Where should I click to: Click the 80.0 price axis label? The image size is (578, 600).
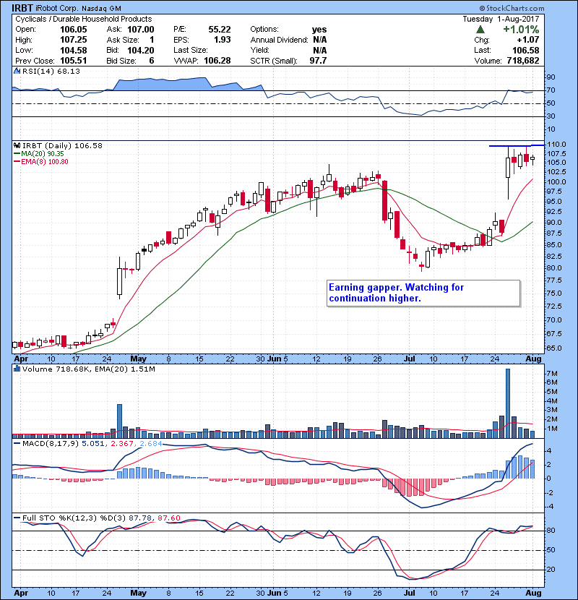(x=554, y=268)
